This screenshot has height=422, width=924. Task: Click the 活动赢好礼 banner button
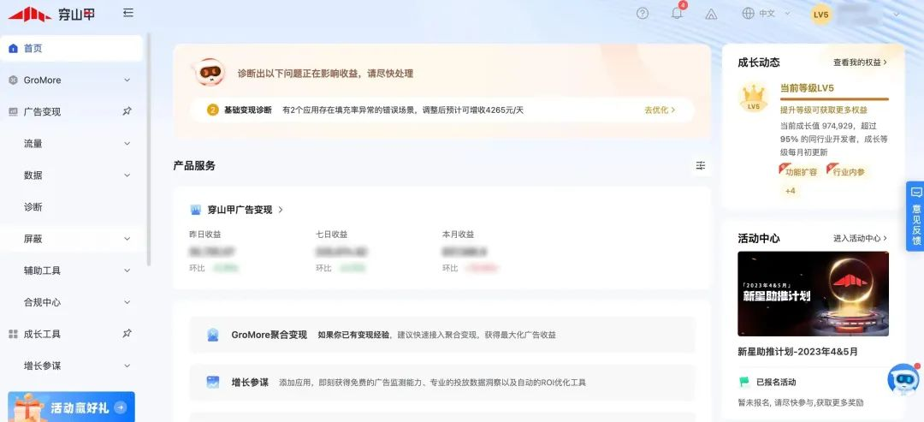71,407
